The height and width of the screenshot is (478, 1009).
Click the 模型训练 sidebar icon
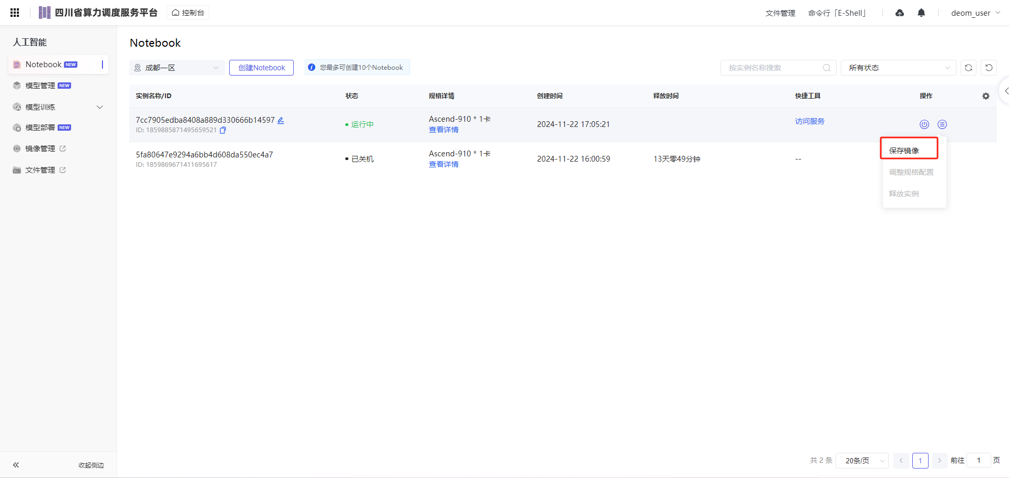17,107
